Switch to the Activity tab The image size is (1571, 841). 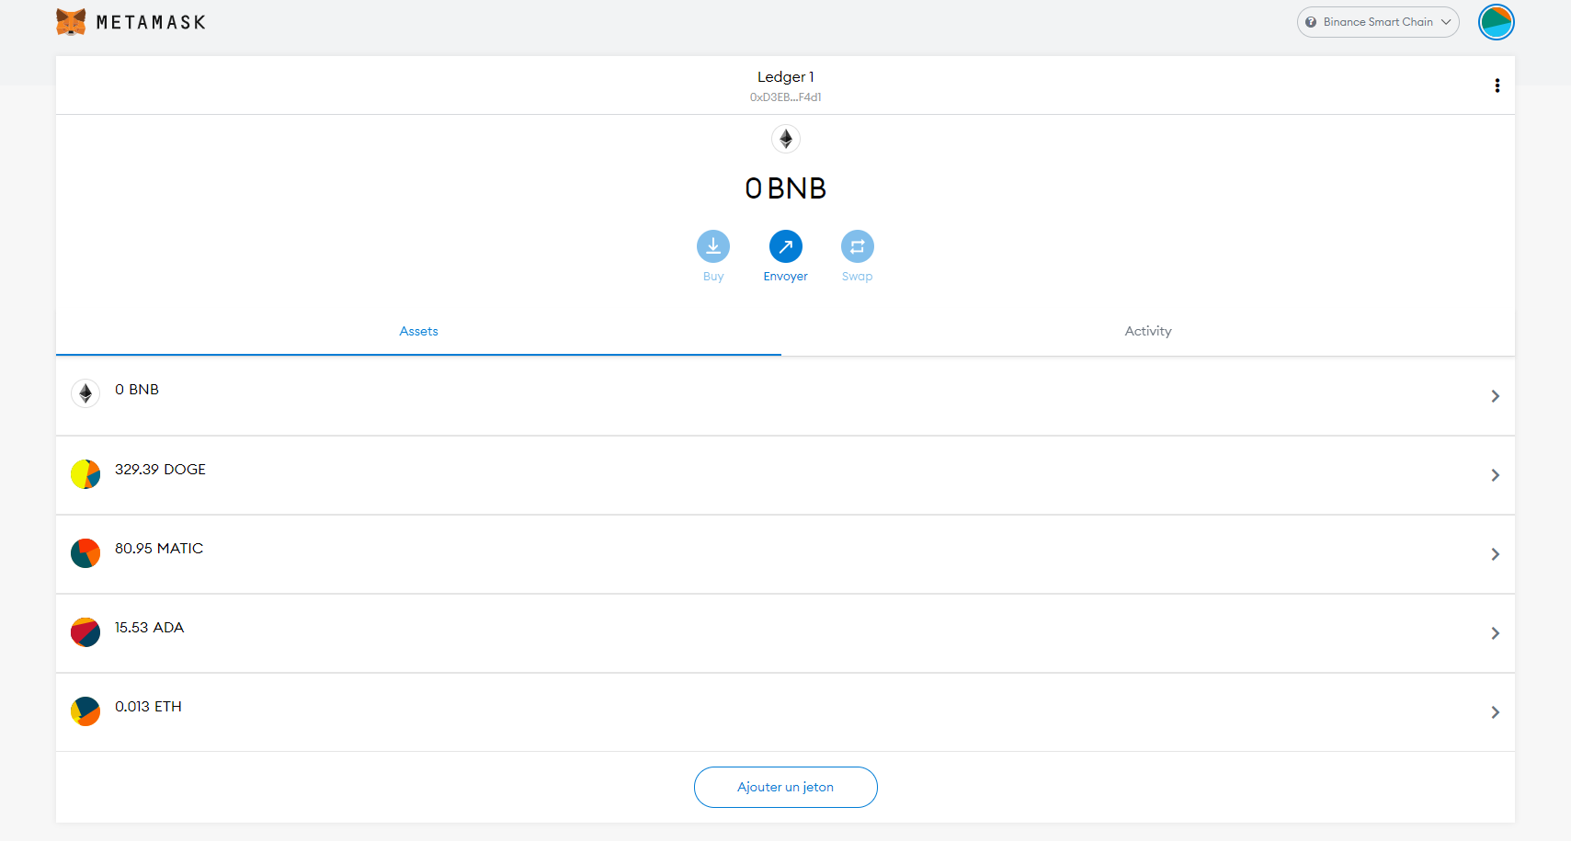click(1147, 331)
